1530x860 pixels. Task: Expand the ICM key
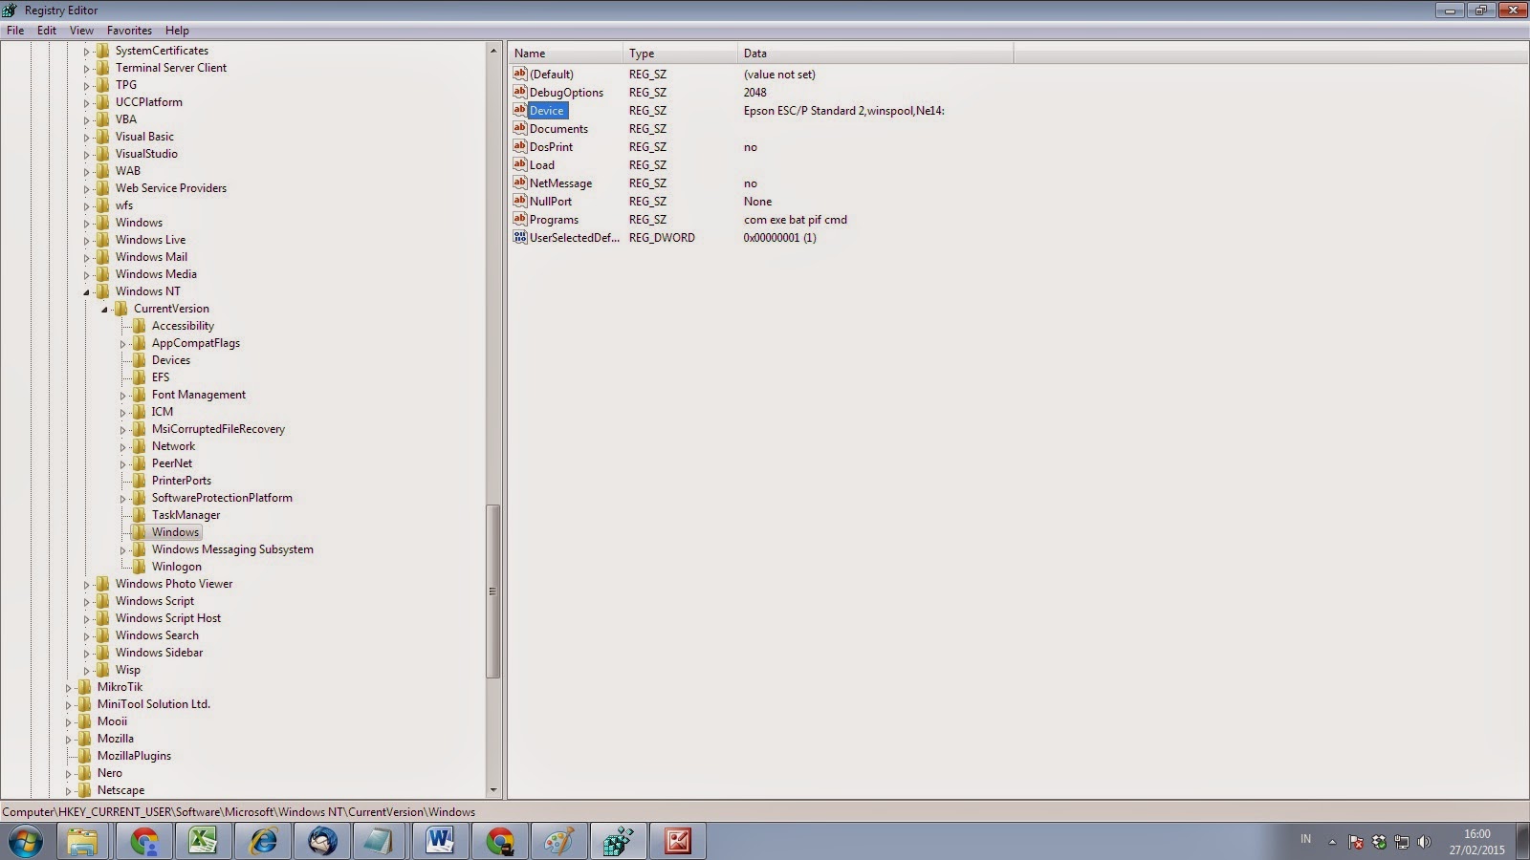pyautogui.click(x=122, y=412)
